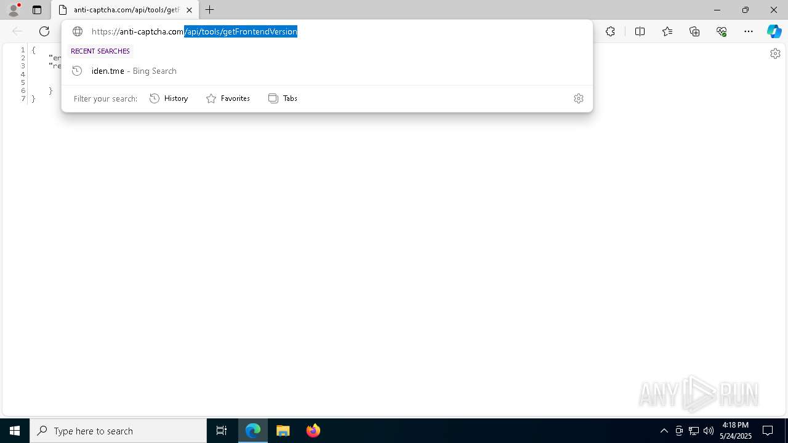Open the notification center icon
The height and width of the screenshot is (443, 788).
tap(768, 431)
